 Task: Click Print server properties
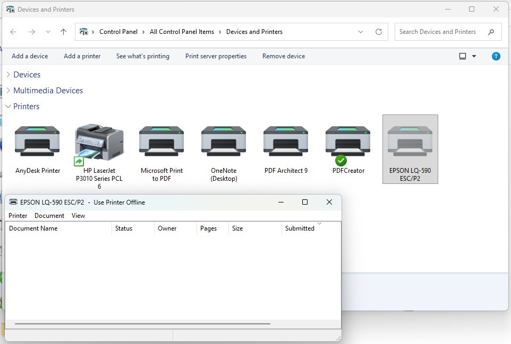tap(216, 56)
